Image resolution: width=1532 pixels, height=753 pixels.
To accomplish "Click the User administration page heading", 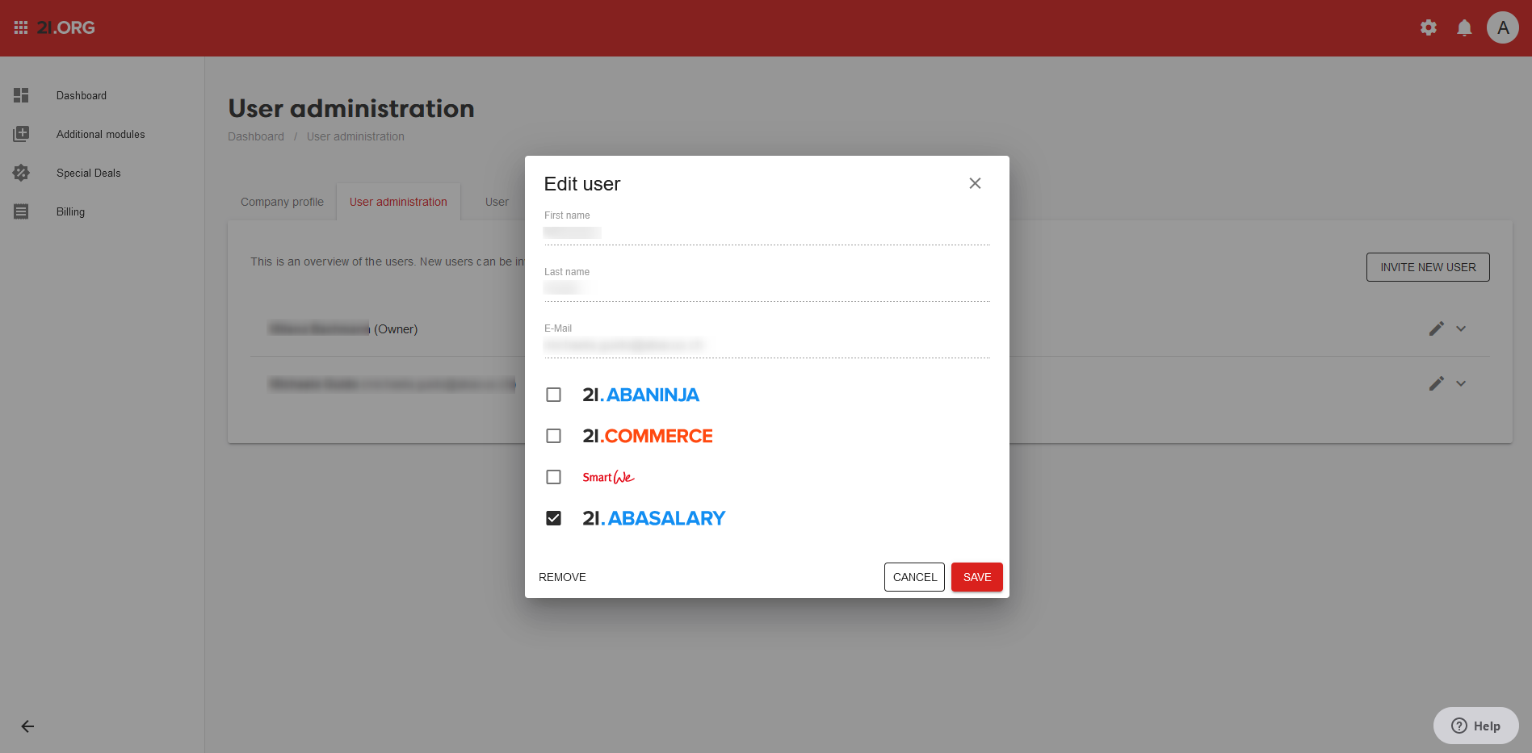I will click(x=351, y=108).
